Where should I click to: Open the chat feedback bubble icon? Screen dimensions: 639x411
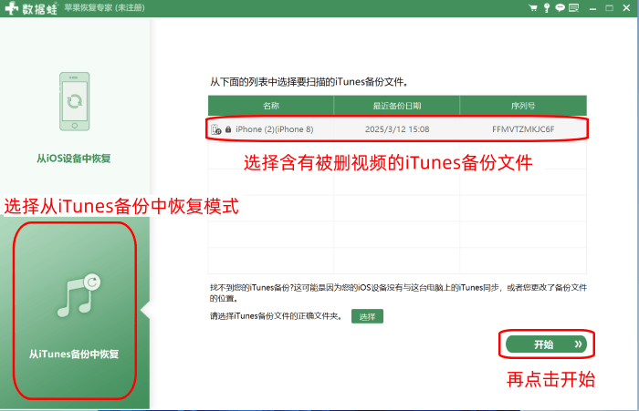pos(559,8)
